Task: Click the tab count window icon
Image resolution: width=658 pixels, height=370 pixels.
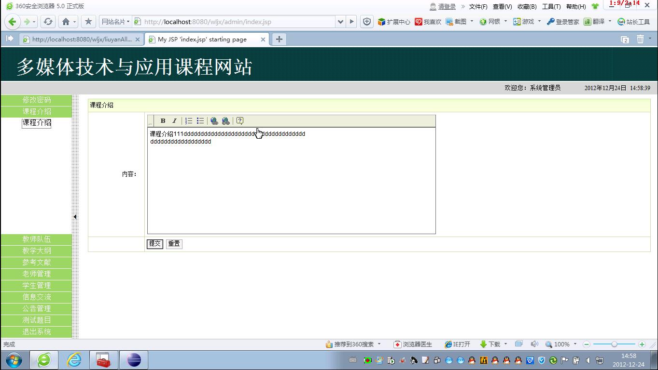Action: tap(625, 40)
